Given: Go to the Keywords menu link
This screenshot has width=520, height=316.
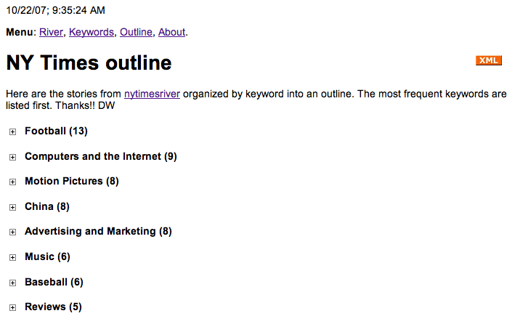Looking at the screenshot, I should [x=92, y=32].
